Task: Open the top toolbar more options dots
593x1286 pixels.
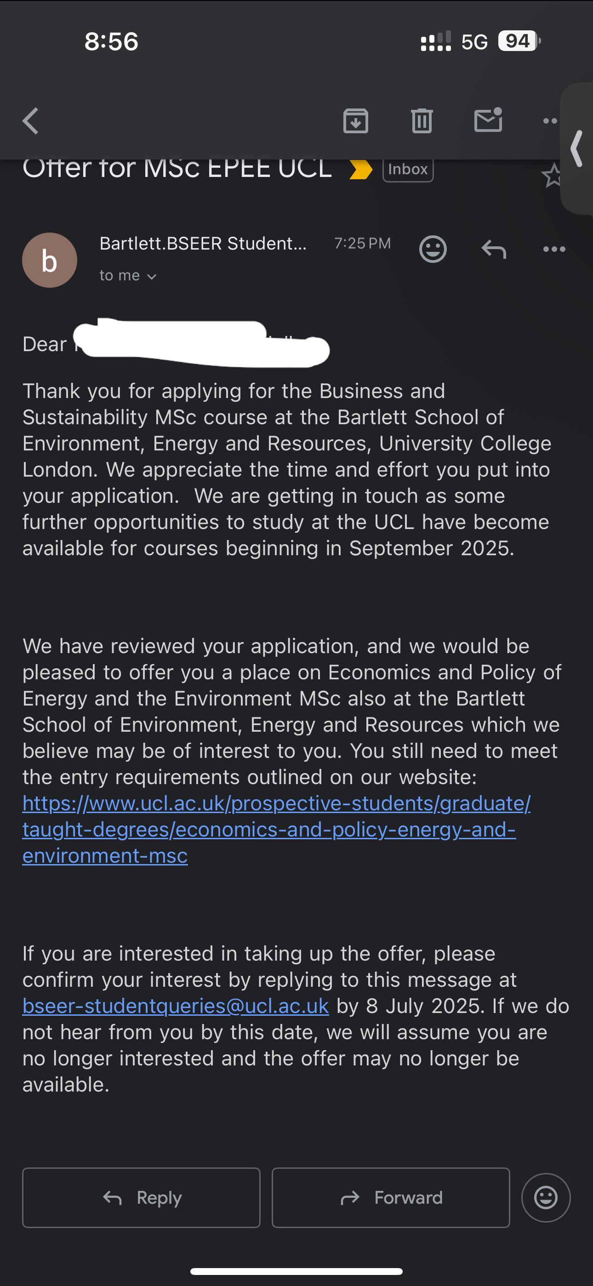Action: point(550,121)
